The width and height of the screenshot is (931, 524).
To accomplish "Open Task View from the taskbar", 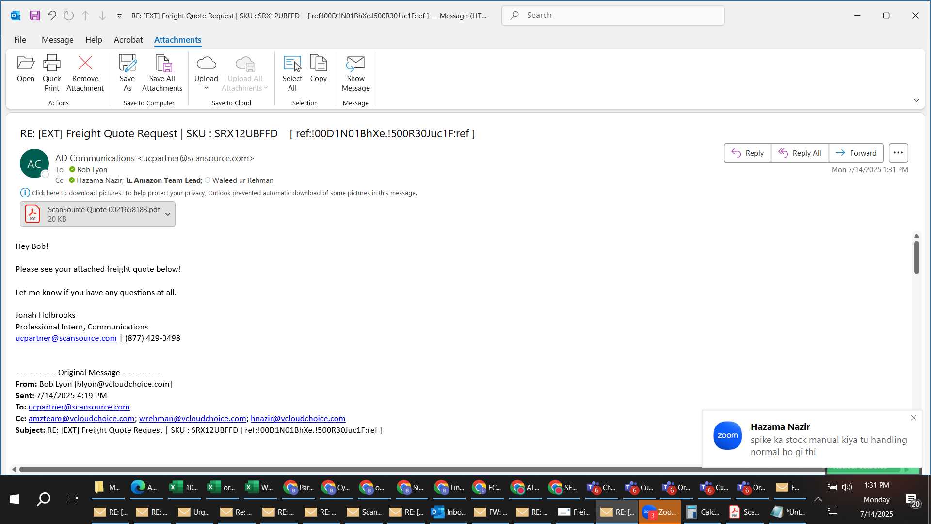I will 73,499.
